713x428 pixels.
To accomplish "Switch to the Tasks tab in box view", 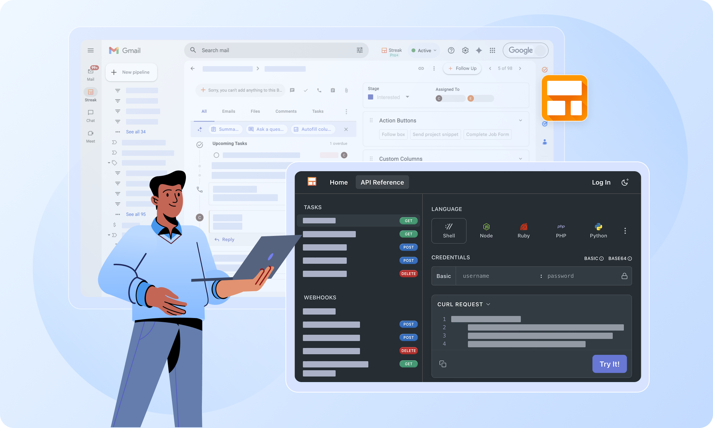I will tap(318, 111).
